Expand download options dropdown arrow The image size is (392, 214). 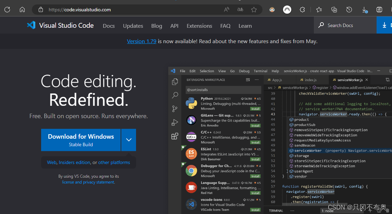(x=129, y=140)
